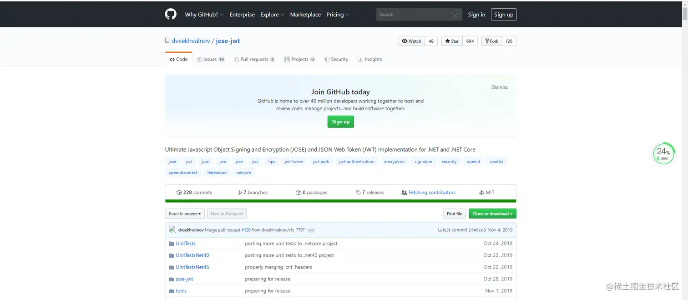Click the branches git-branch icon
This screenshot has height=300, width=688.
click(240, 193)
